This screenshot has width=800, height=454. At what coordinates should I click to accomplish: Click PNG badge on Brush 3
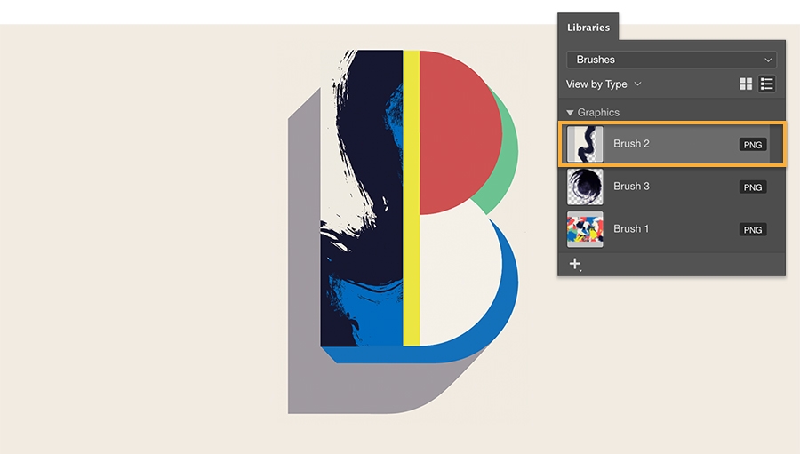click(753, 187)
